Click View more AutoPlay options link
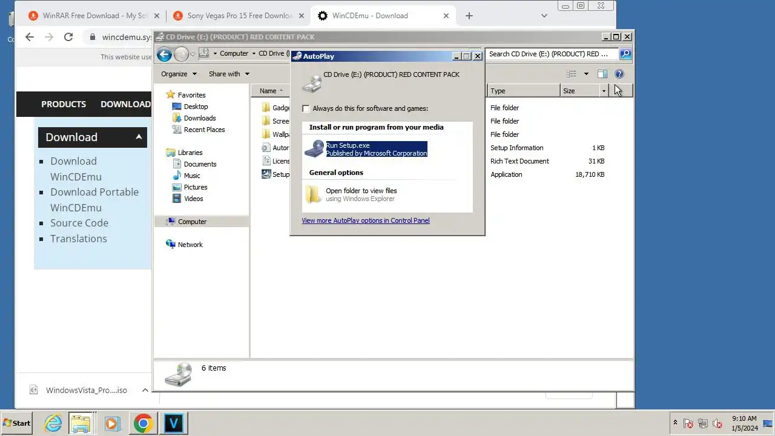Viewport: 775px width, 436px height. pos(366,220)
